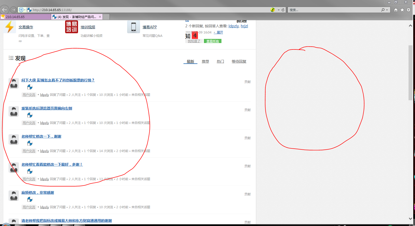Go to the browser home page icon
The image size is (415, 226).
coord(396,10)
